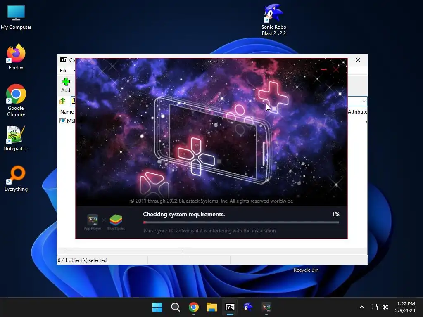Open Chrome from the taskbar
The image size is (423, 317).
pos(194,307)
